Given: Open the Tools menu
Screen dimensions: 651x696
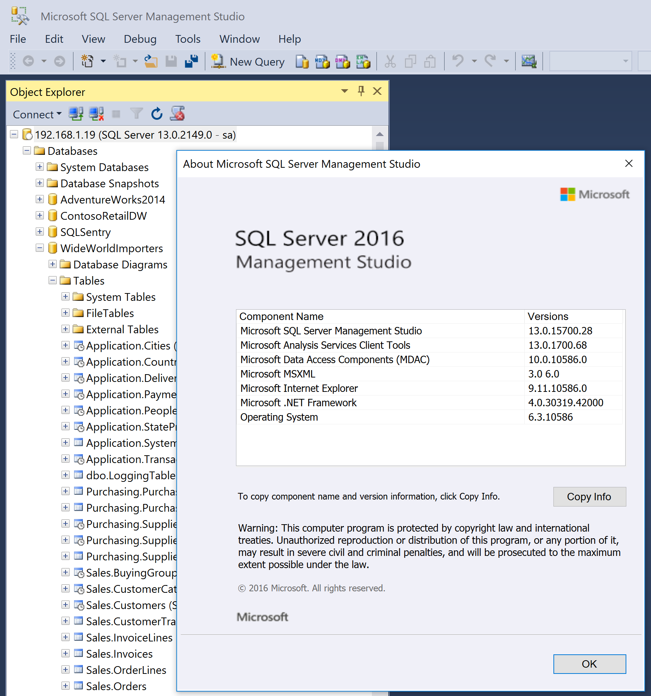Looking at the screenshot, I should [188, 39].
